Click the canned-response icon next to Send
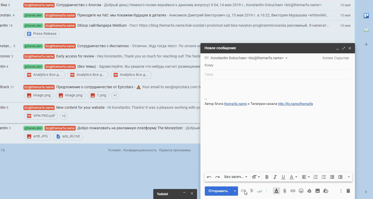This screenshot has width=373, height=199. pos(243,191)
